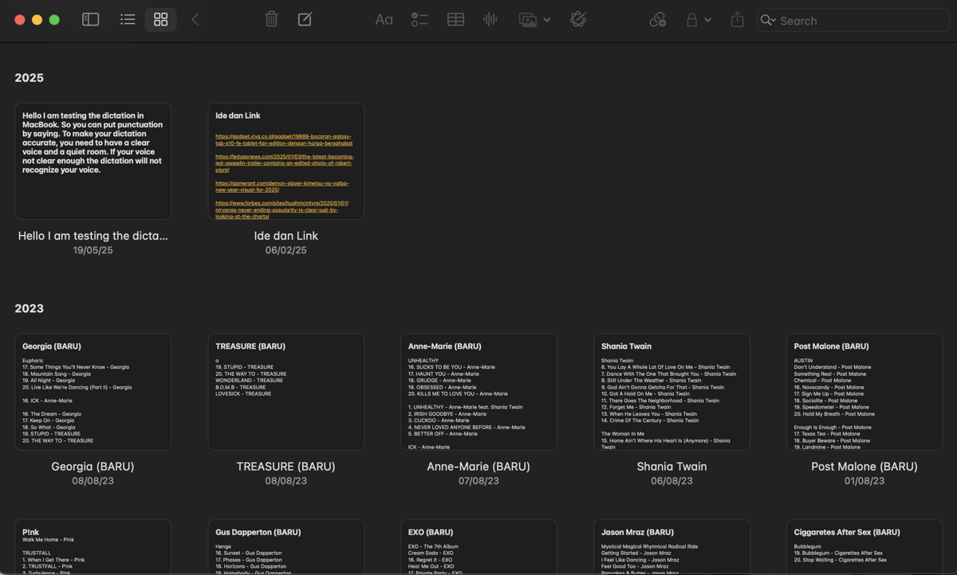The image size is (957, 575).
Task: Share the note
Action: (738, 20)
